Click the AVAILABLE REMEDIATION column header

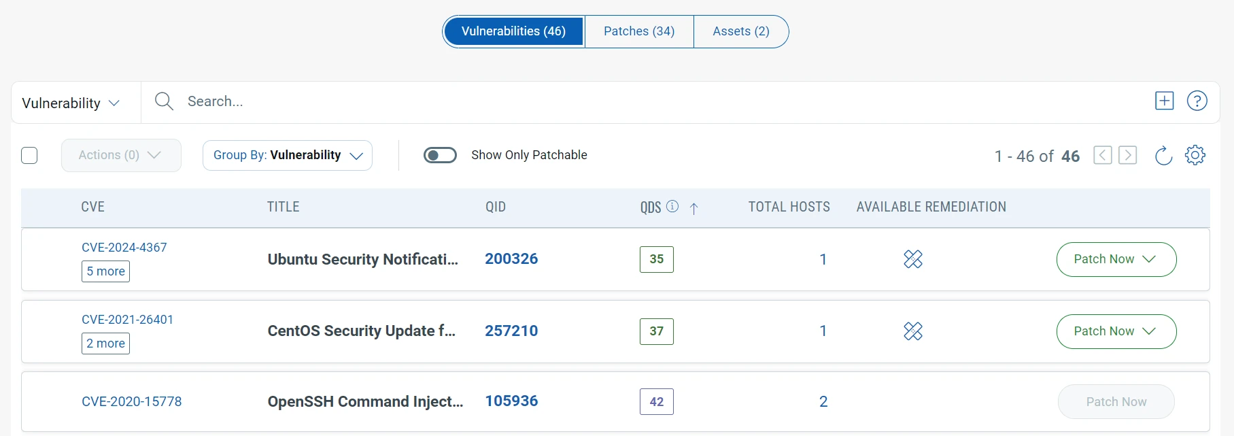click(x=931, y=207)
